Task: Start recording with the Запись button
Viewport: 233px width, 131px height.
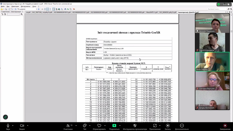Action: click(168, 127)
